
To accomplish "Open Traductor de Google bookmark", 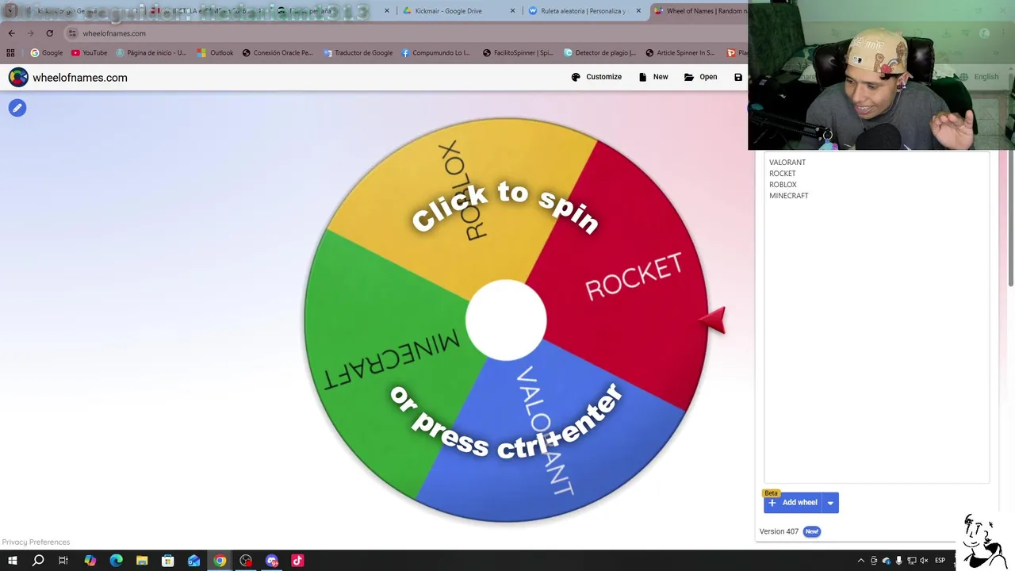I will [358, 53].
